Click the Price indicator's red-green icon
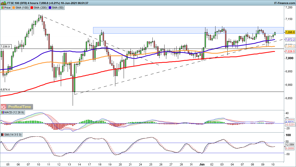 point(2,8)
